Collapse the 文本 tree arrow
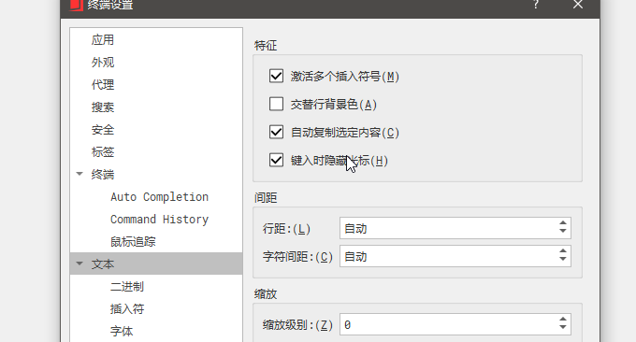636x342 pixels. pyautogui.click(x=79, y=264)
